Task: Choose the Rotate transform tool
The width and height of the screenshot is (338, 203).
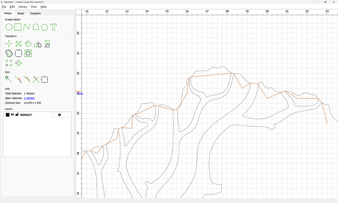Action: coord(28,44)
